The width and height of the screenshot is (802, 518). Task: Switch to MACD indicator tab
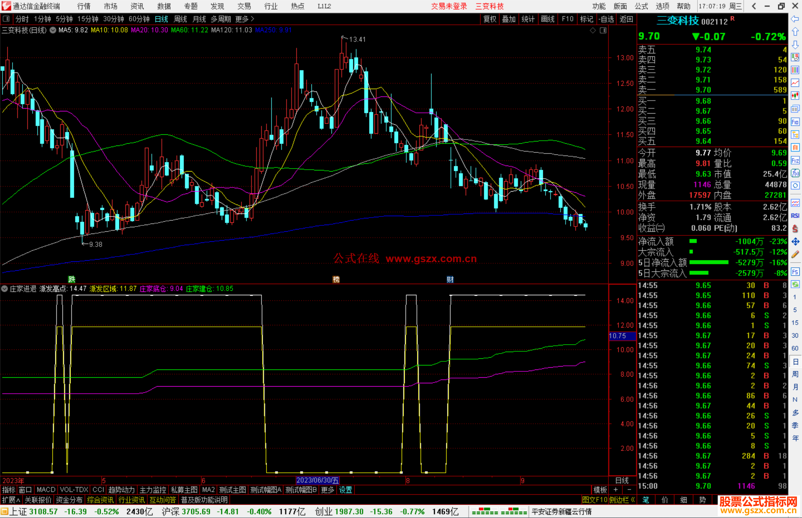point(46,490)
